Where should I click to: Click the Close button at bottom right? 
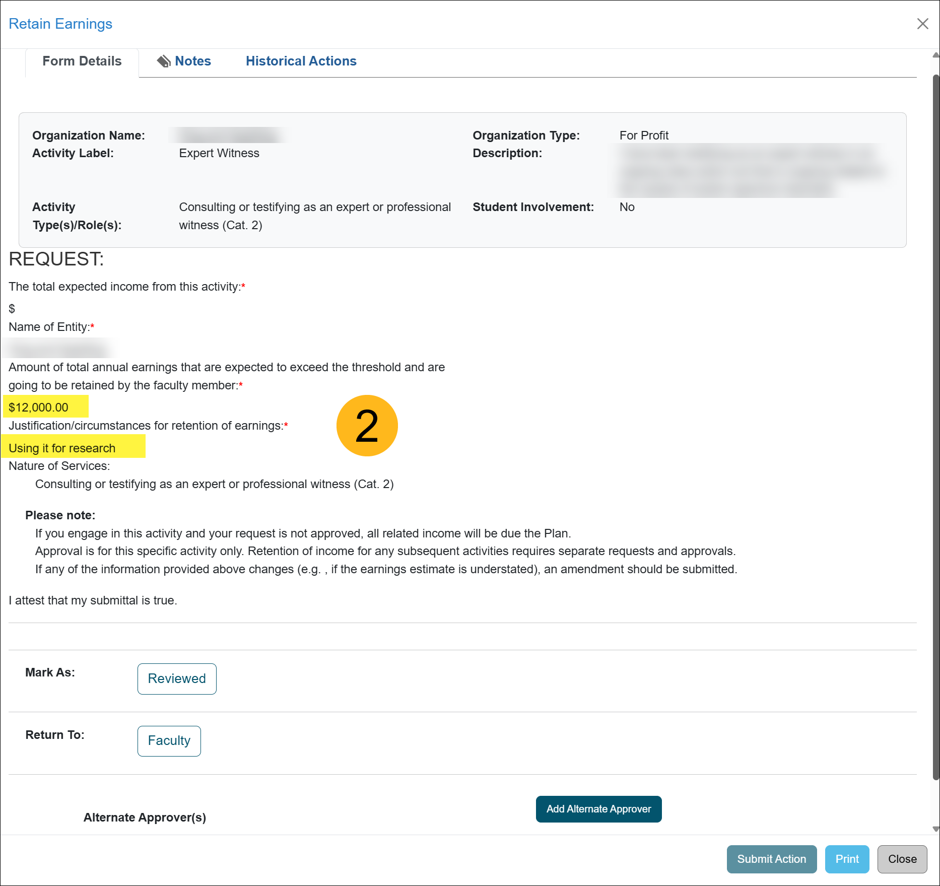click(x=902, y=859)
